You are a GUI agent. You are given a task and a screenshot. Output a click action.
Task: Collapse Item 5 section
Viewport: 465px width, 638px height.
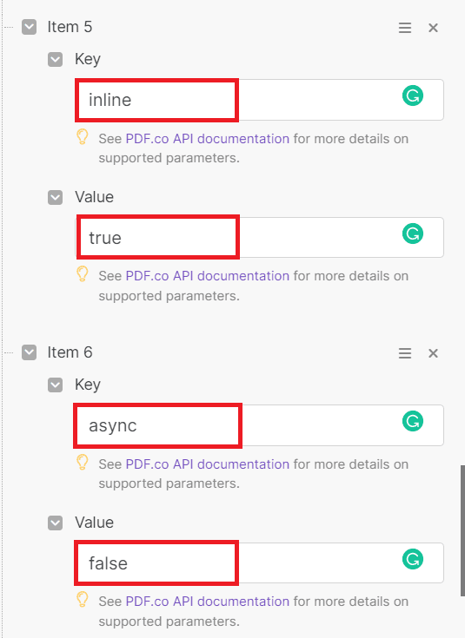tap(29, 27)
